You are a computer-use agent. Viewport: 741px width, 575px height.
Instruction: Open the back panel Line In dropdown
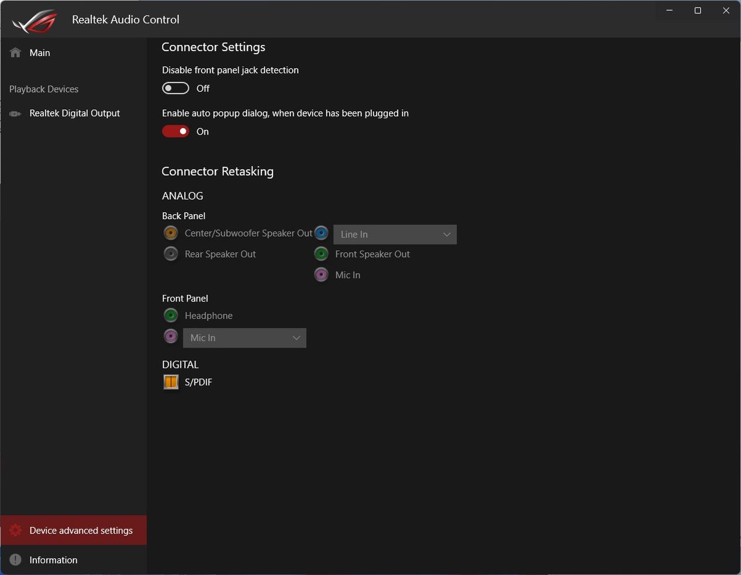pos(395,234)
